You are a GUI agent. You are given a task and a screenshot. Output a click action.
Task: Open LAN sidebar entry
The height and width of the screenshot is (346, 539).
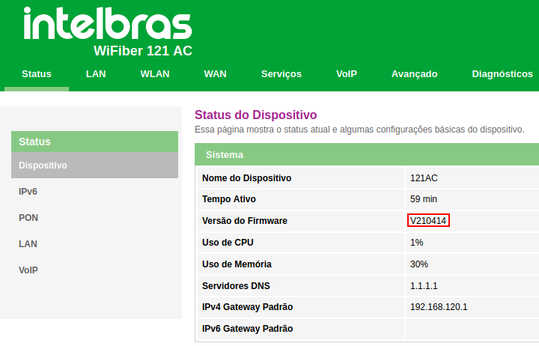[x=28, y=244]
